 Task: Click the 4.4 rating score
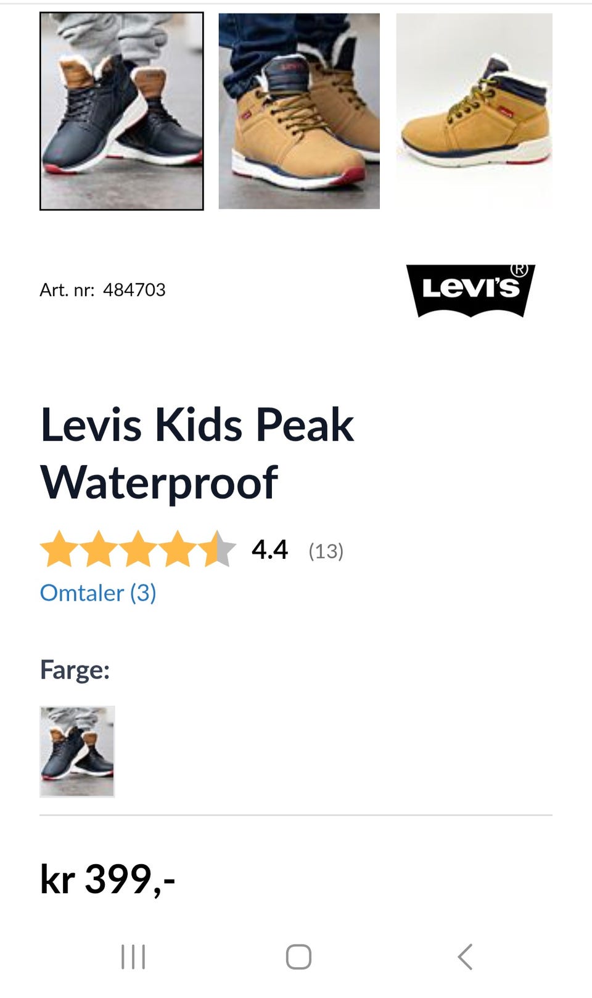tap(269, 550)
